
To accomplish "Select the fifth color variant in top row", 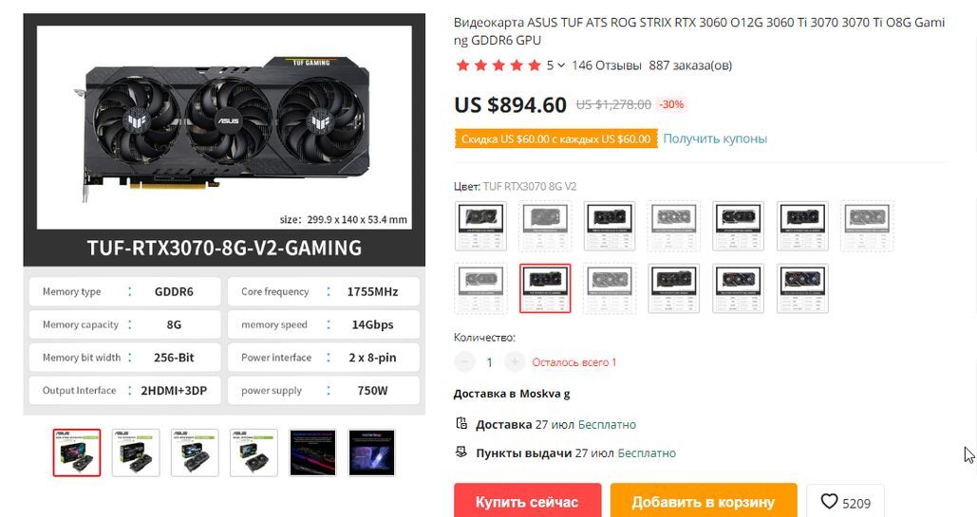I will click(x=738, y=226).
